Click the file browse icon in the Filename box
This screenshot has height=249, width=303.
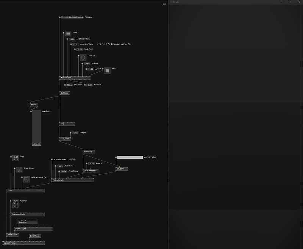pos(62,17)
